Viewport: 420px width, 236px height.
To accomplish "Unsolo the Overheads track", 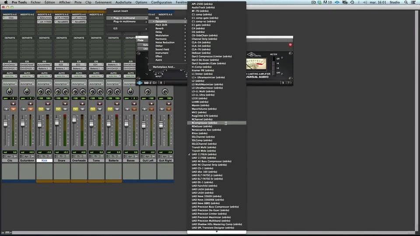I will [x=76, y=109].
